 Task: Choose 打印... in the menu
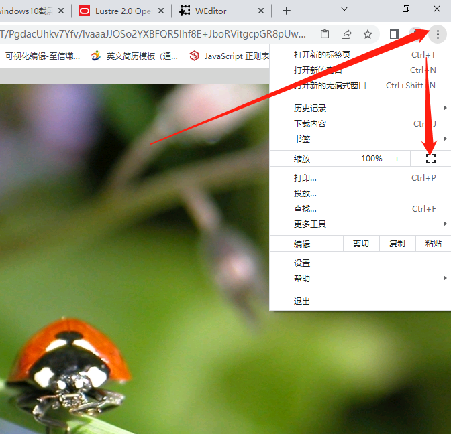[x=360, y=178]
